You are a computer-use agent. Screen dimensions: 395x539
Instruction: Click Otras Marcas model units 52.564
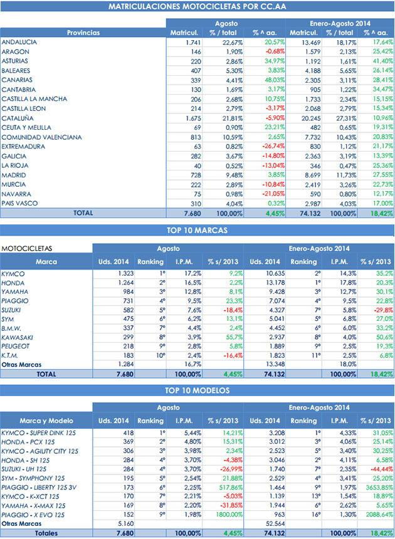coord(275,524)
